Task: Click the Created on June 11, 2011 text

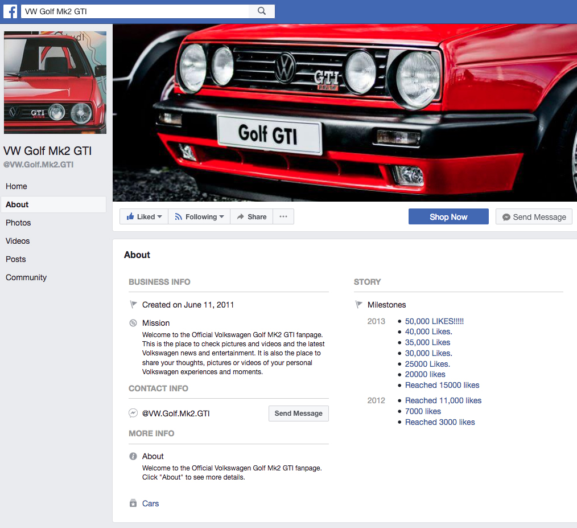Action: pyautogui.click(x=188, y=305)
